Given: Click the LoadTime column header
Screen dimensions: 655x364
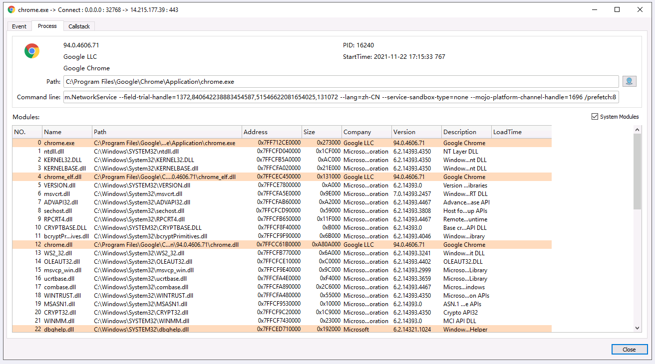Looking at the screenshot, I should (x=522, y=132).
